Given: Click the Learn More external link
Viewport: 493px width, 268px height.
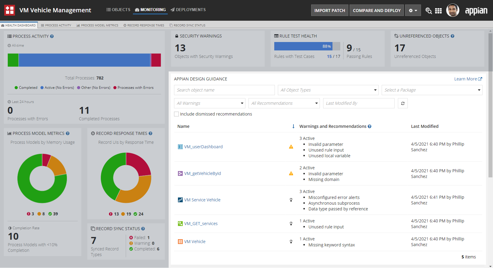Looking at the screenshot, I should pos(468,79).
